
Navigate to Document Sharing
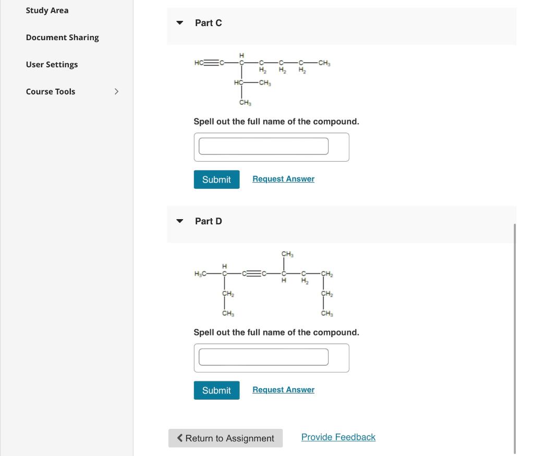[x=62, y=37]
